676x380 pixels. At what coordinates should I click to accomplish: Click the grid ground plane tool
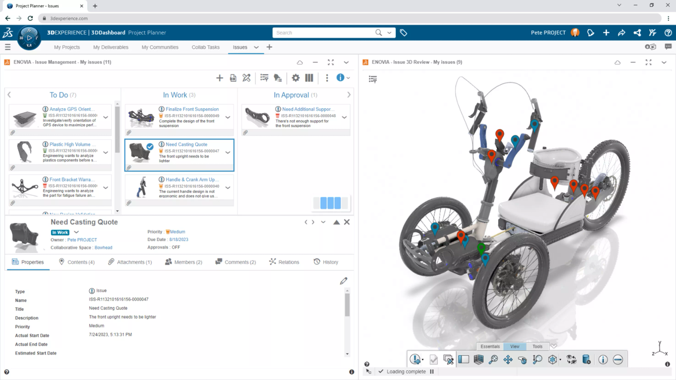[478, 359]
